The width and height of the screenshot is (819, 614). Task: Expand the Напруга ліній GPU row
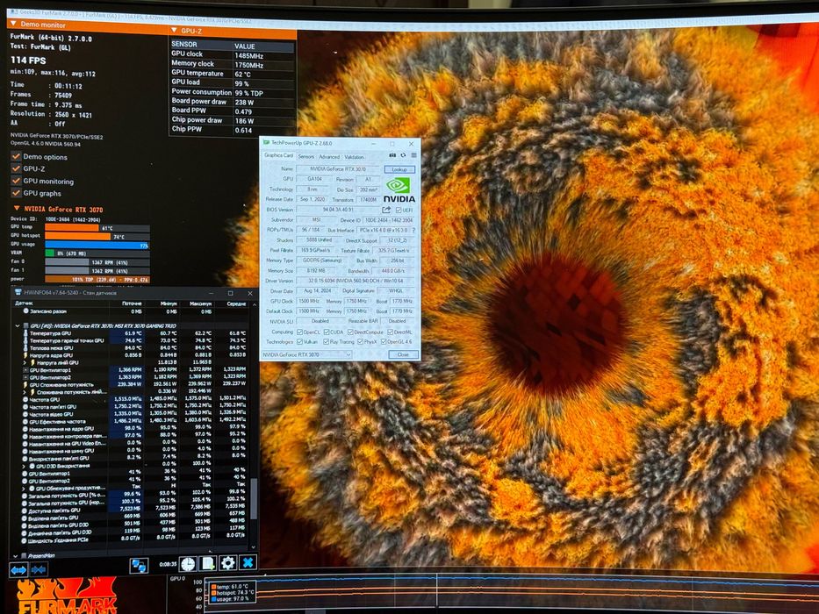24,362
